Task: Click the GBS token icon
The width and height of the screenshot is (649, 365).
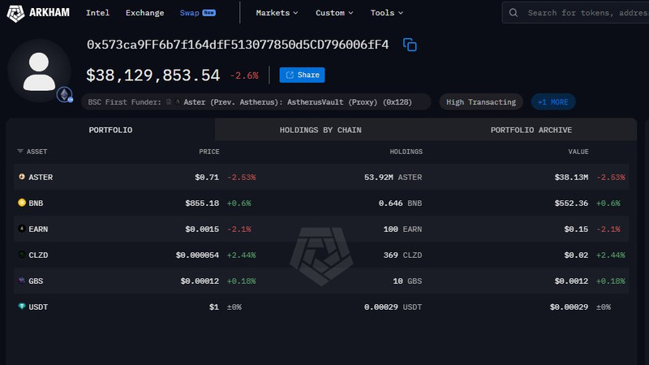Action: click(x=22, y=281)
